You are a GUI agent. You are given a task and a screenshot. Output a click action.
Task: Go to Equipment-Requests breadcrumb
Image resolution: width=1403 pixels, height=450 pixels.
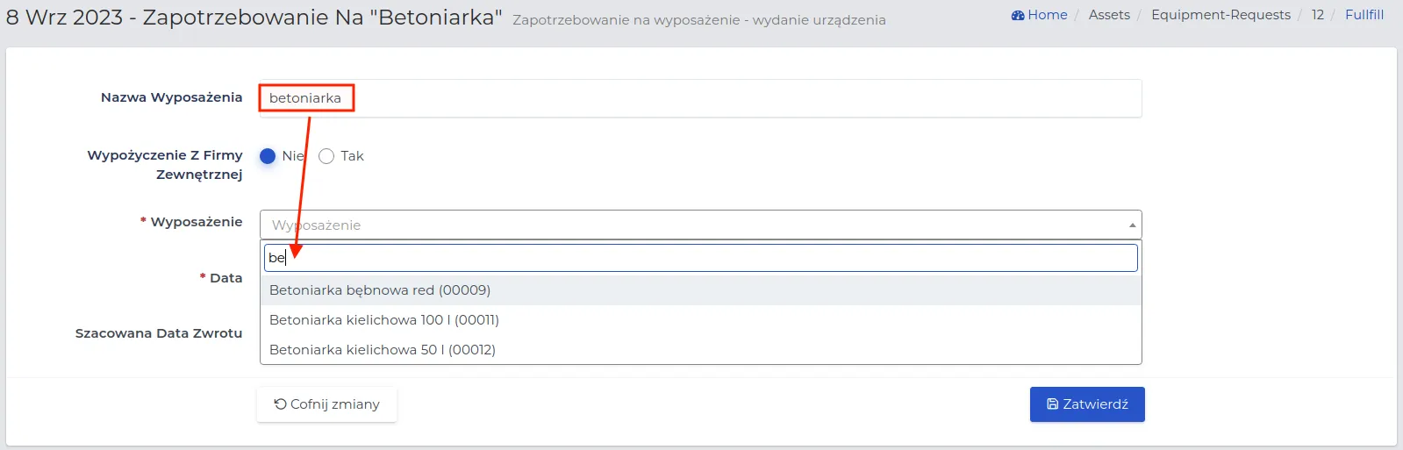[1220, 15]
